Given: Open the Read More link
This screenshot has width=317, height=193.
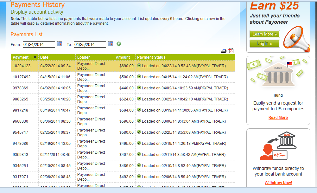Looking at the screenshot, I should coord(278,118).
